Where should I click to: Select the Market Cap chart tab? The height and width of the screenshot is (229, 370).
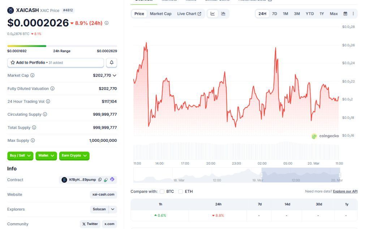(x=160, y=14)
